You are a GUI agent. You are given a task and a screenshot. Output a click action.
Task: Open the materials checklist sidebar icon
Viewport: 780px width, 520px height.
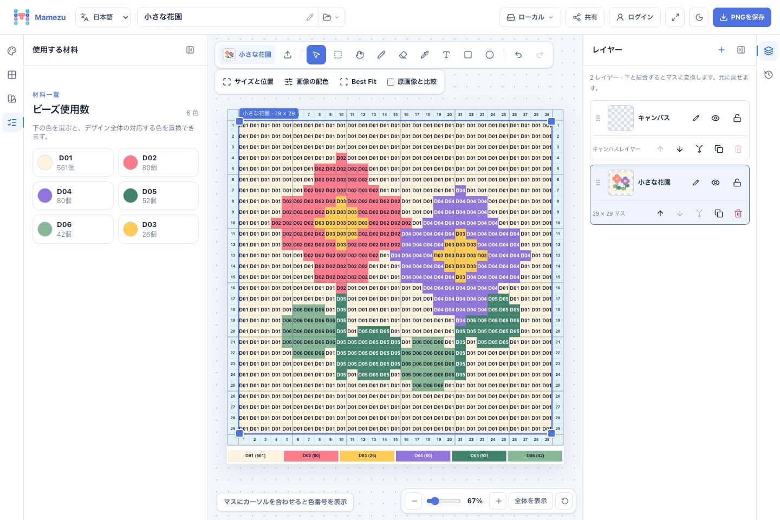(12, 122)
